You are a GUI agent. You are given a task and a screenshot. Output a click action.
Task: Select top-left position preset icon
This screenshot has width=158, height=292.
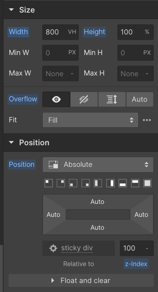coord(48,183)
